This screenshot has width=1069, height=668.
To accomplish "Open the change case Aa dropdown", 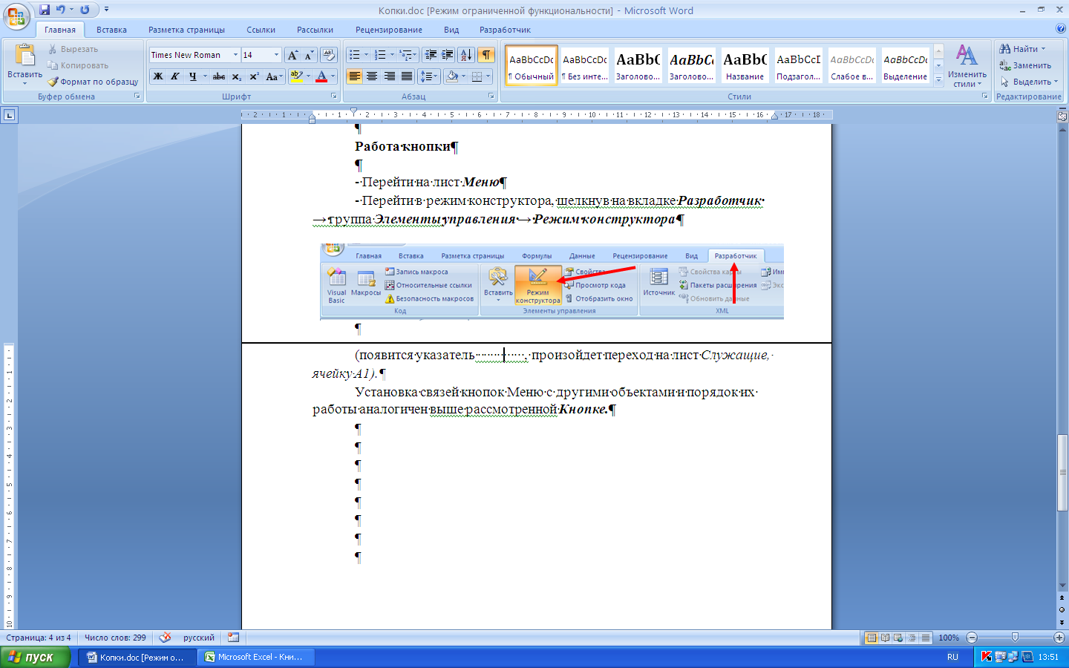I will [x=274, y=76].
